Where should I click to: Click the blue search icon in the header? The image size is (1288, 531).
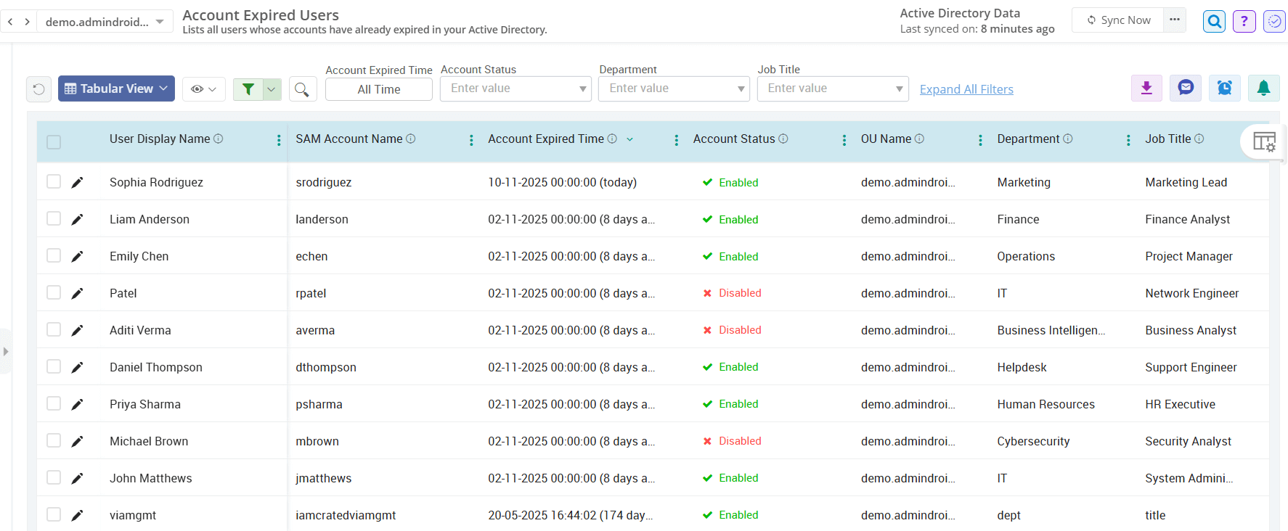click(1214, 22)
